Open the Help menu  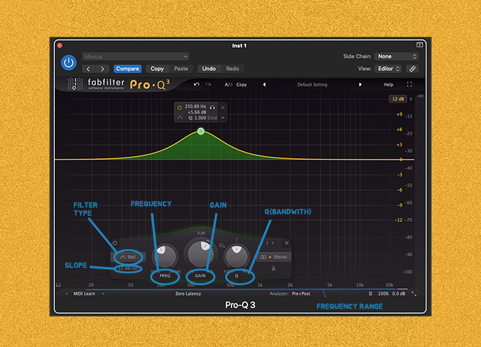pos(389,85)
